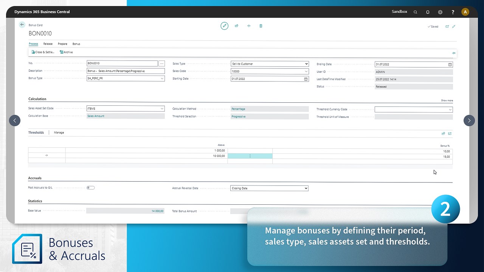Image resolution: width=484 pixels, height=272 pixels.
Task: Click the Bonus % cell showing 15,00
Action: click(362, 156)
